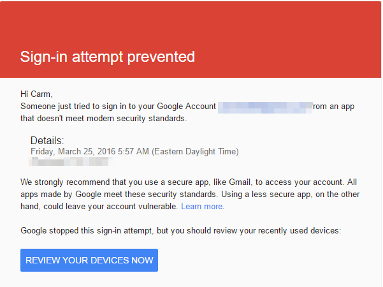Click the blurred Google Account email address
The image size is (383, 287).
(x=265, y=108)
